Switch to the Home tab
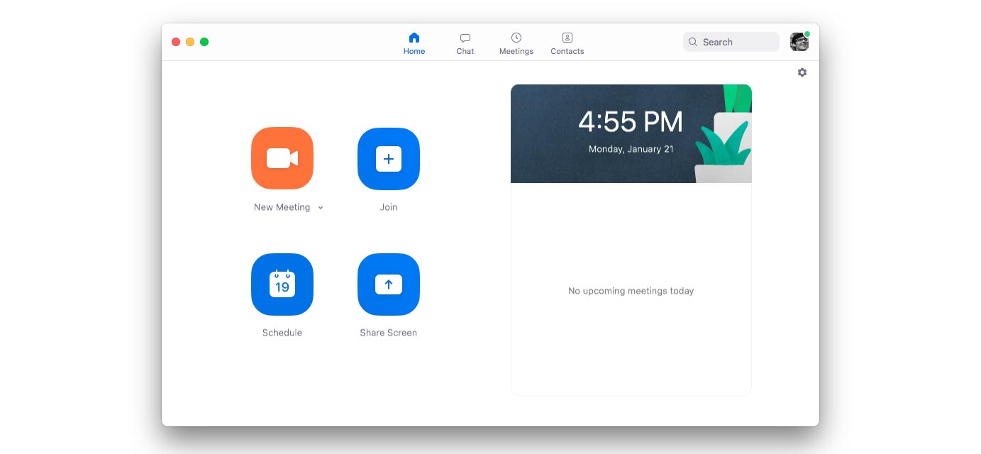Image resolution: width=981 pixels, height=454 pixels. pos(414,43)
